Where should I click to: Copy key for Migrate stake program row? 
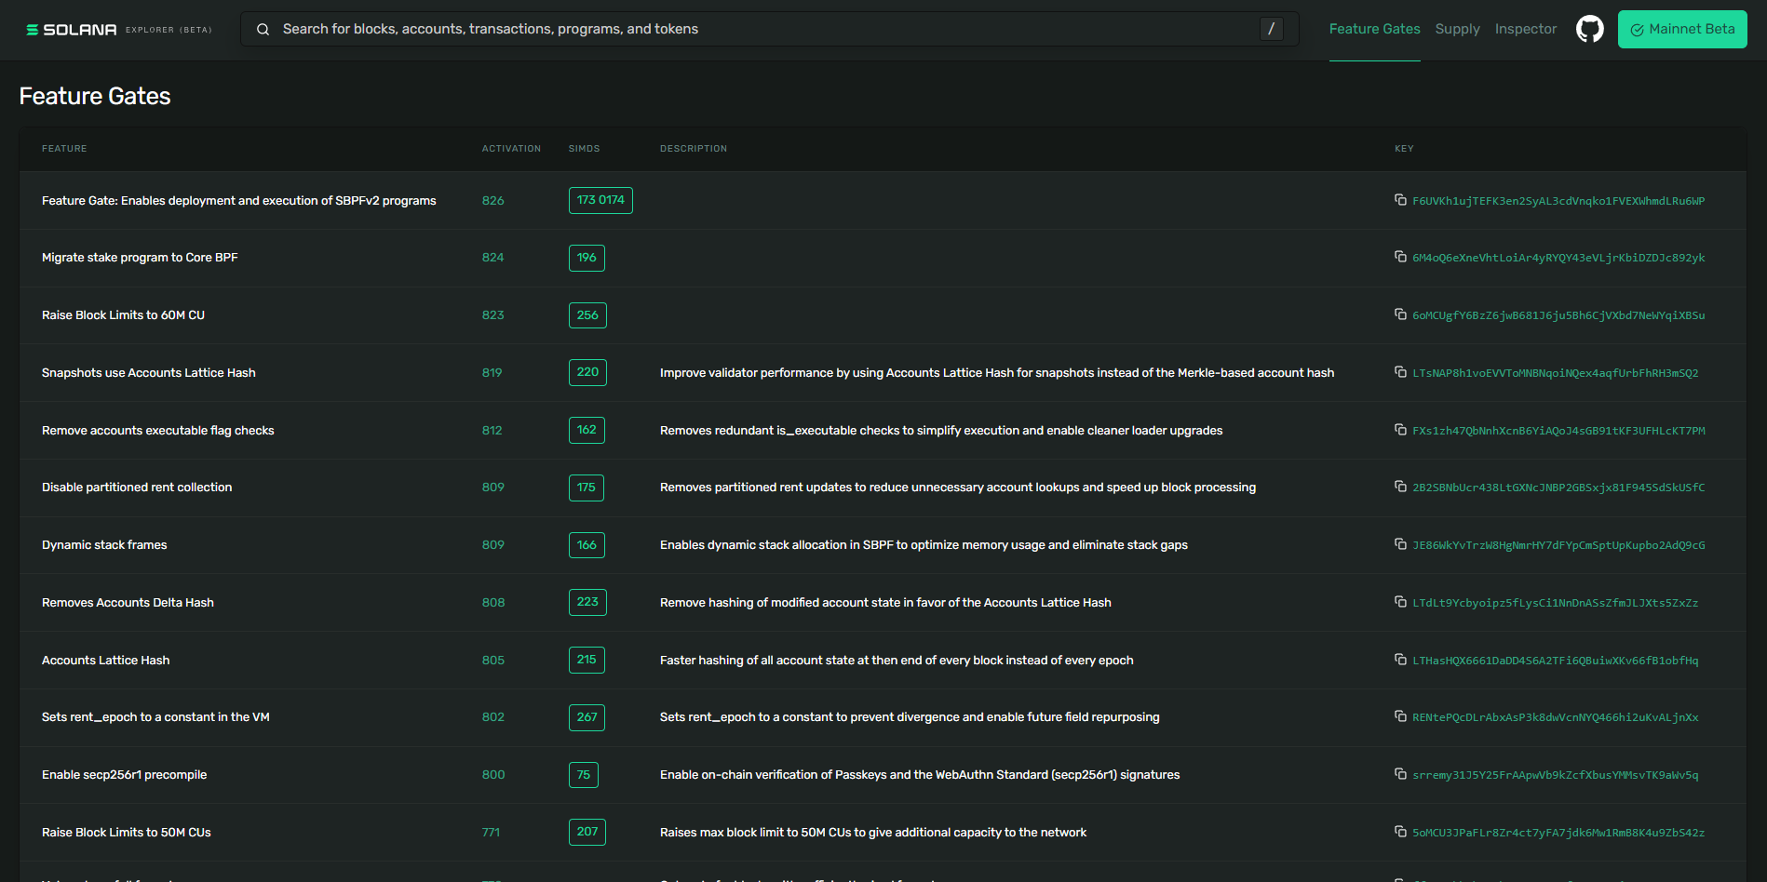tap(1400, 257)
